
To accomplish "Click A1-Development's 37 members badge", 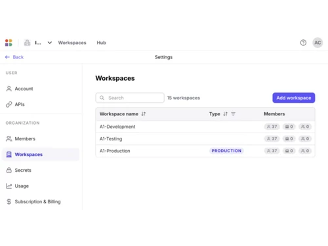I will tap(272, 127).
